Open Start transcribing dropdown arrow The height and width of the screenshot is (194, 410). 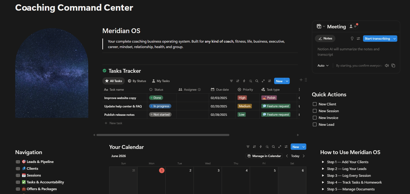pos(395,39)
